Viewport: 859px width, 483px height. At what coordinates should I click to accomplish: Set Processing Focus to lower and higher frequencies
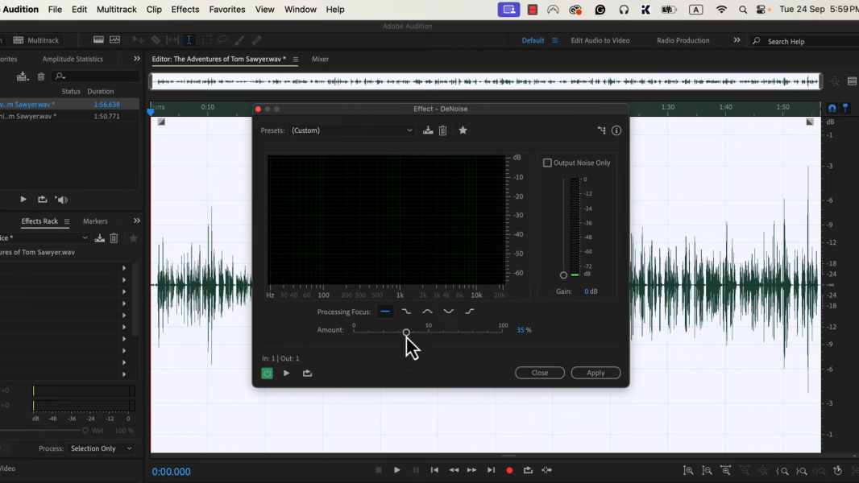tap(449, 312)
